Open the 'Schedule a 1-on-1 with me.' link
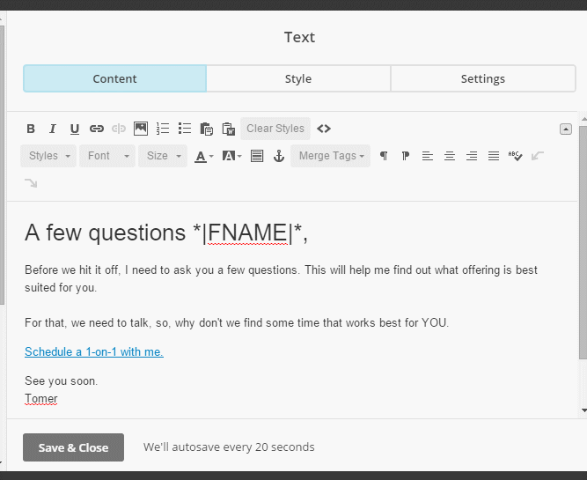587x480 pixels. click(94, 351)
